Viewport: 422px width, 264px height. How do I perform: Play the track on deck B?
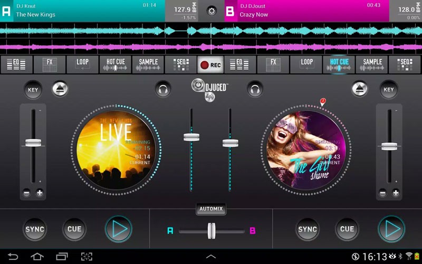[391, 229]
